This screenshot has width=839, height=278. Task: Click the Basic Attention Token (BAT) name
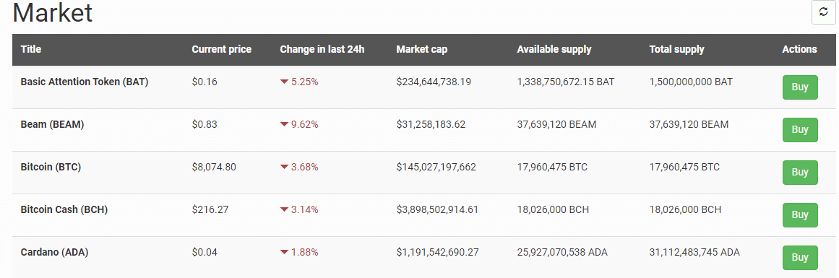point(85,82)
